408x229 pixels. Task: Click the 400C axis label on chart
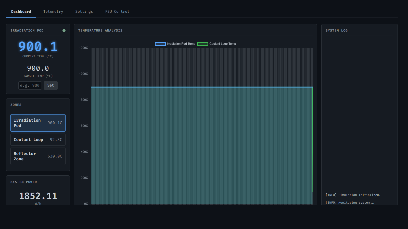pos(84,152)
